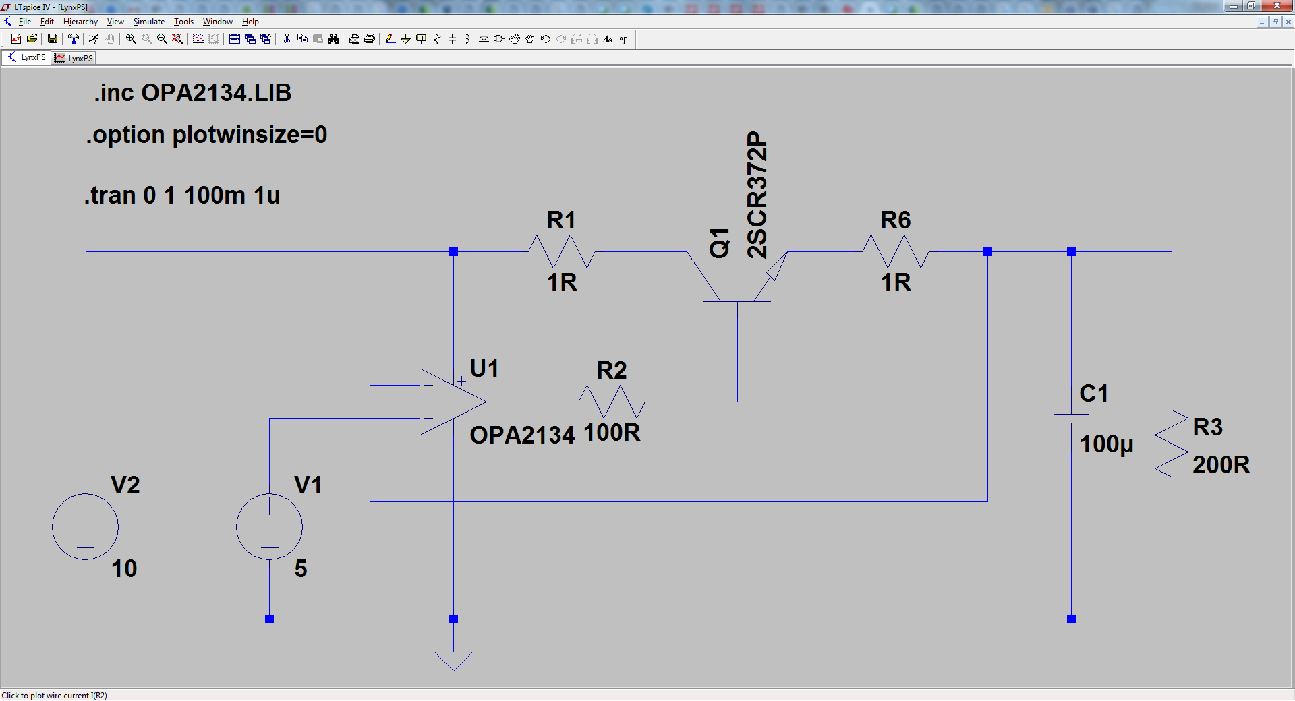Open the Hierarchy menu
The image size is (1295, 701).
[x=80, y=22]
